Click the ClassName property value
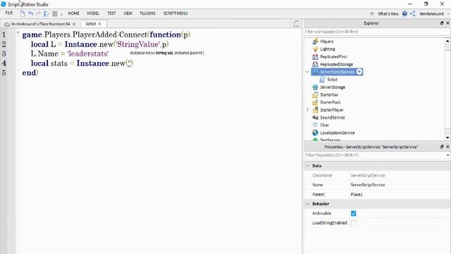 click(368, 176)
